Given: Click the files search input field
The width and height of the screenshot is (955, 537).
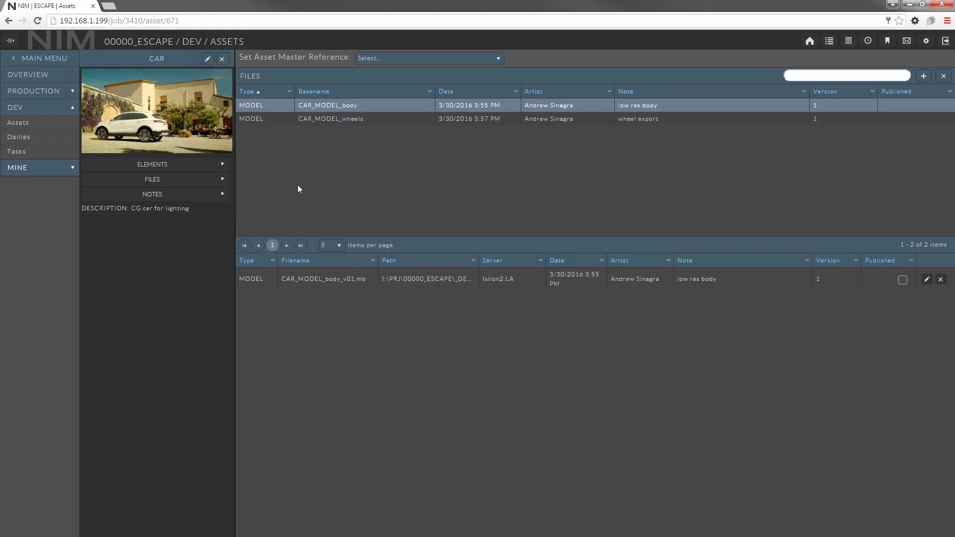Looking at the screenshot, I should tap(847, 76).
